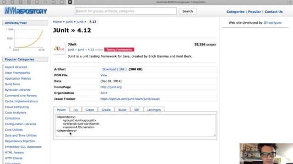Switch to the Grape tab
The width and height of the screenshot is (293, 164).
(90, 110)
